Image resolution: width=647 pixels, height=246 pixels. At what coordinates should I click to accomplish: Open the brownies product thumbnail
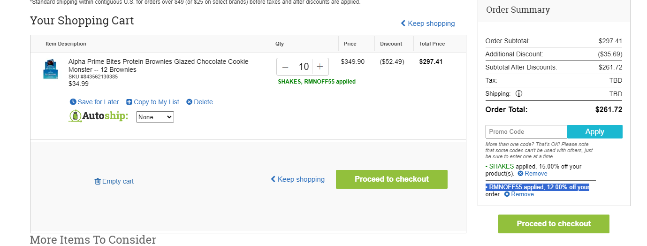click(x=50, y=69)
